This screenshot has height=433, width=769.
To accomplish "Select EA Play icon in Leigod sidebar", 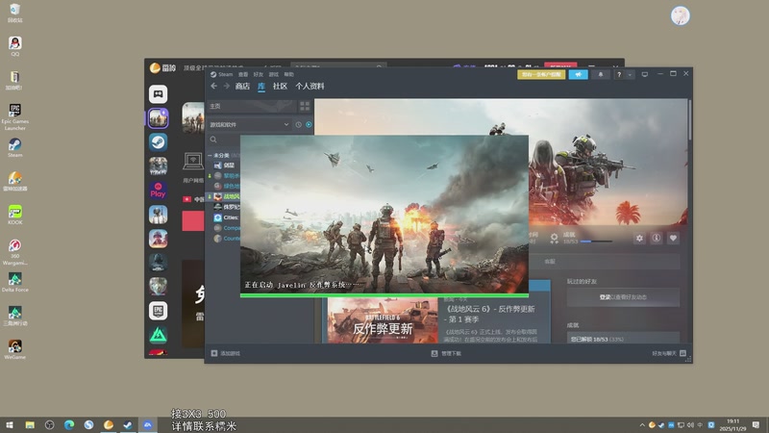I will click(158, 191).
